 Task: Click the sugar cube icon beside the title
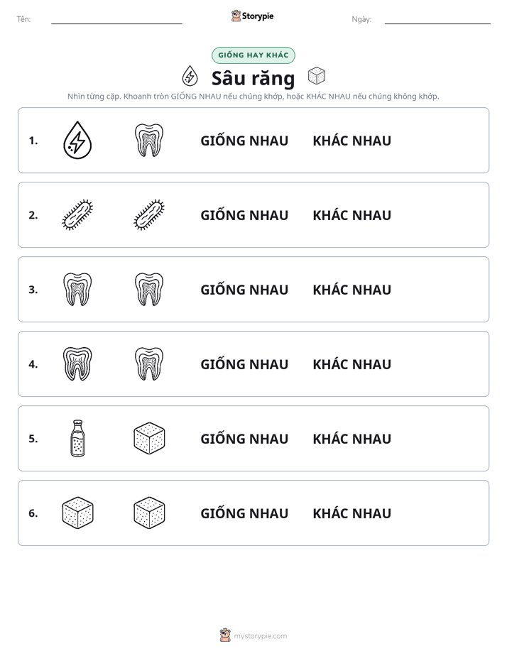point(316,76)
